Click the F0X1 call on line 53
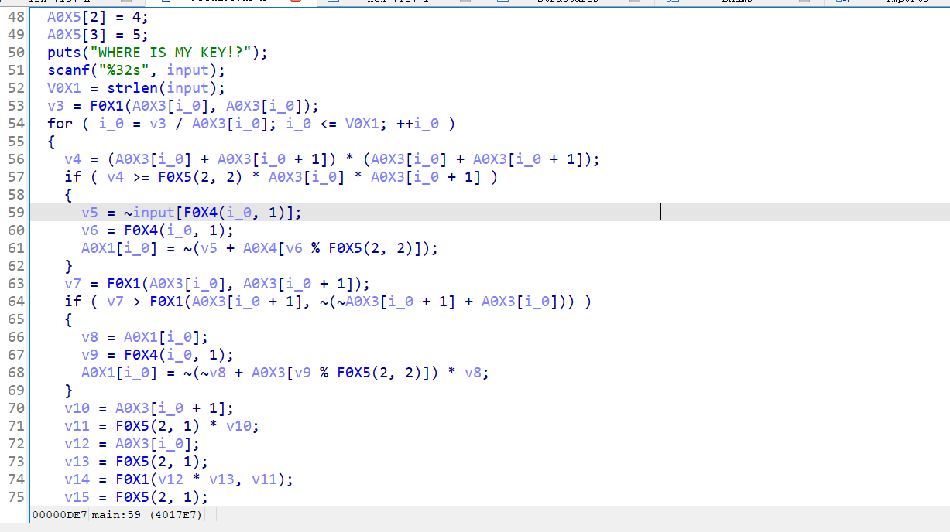This screenshot has height=532, width=950. (x=107, y=106)
